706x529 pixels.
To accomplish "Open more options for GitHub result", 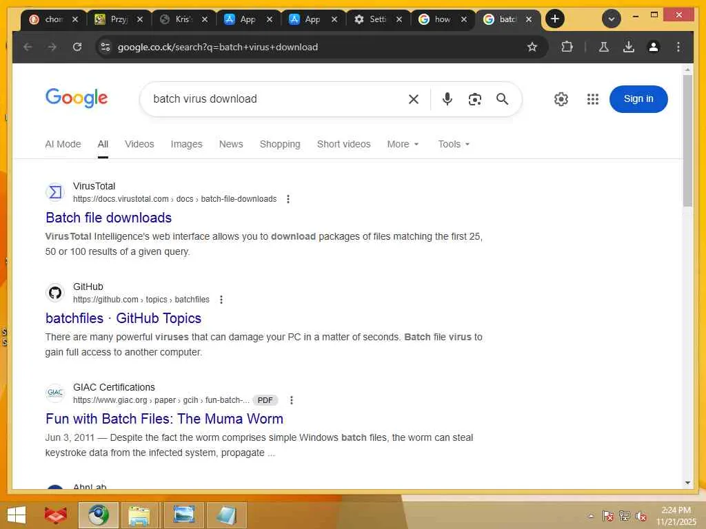I will coord(221,300).
